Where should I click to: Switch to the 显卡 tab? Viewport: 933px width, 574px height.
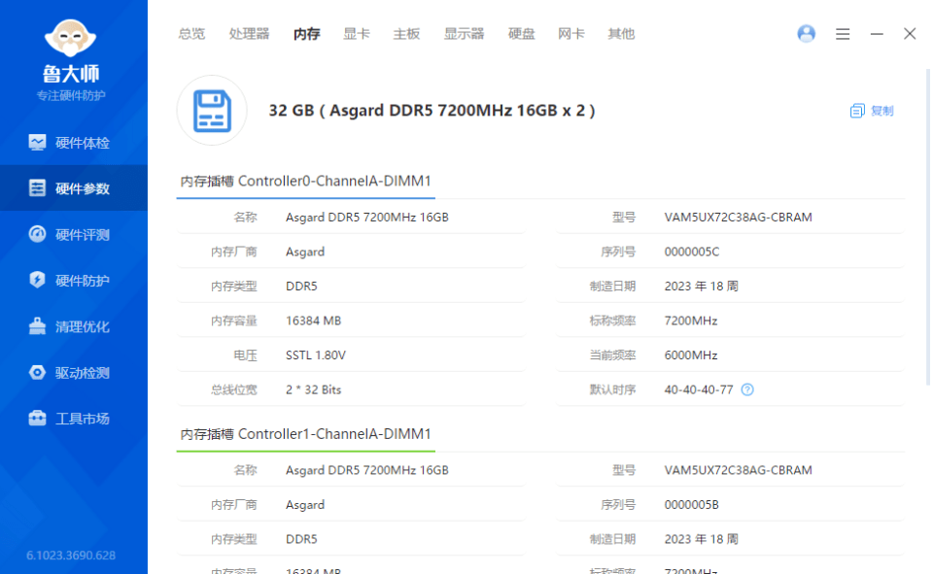point(357,34)
